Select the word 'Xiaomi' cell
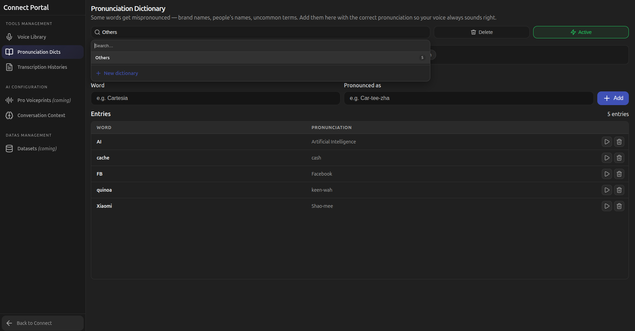The height and width of the screenshot is (331, 635). [x=104, y=206]
